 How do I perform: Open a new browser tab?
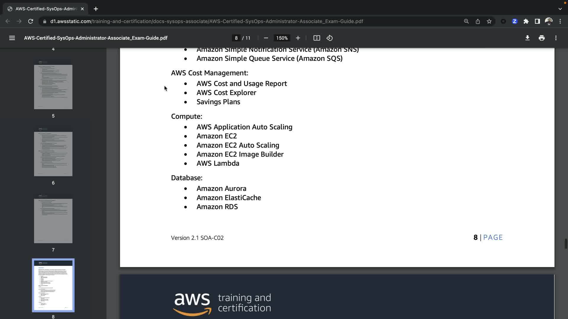click(96, 9)
